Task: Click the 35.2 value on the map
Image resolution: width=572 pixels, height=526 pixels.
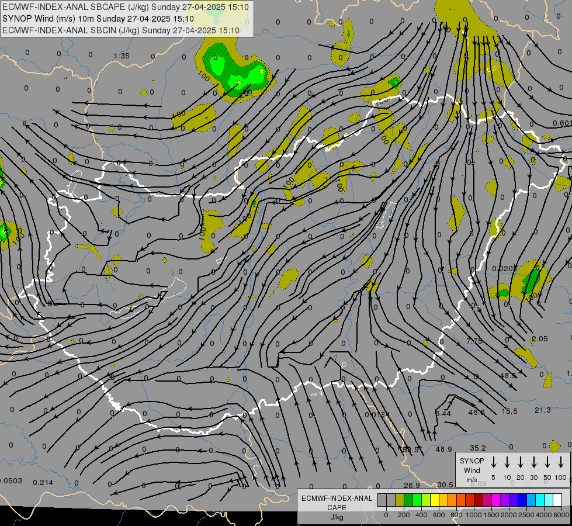Action: pos(477,448)
